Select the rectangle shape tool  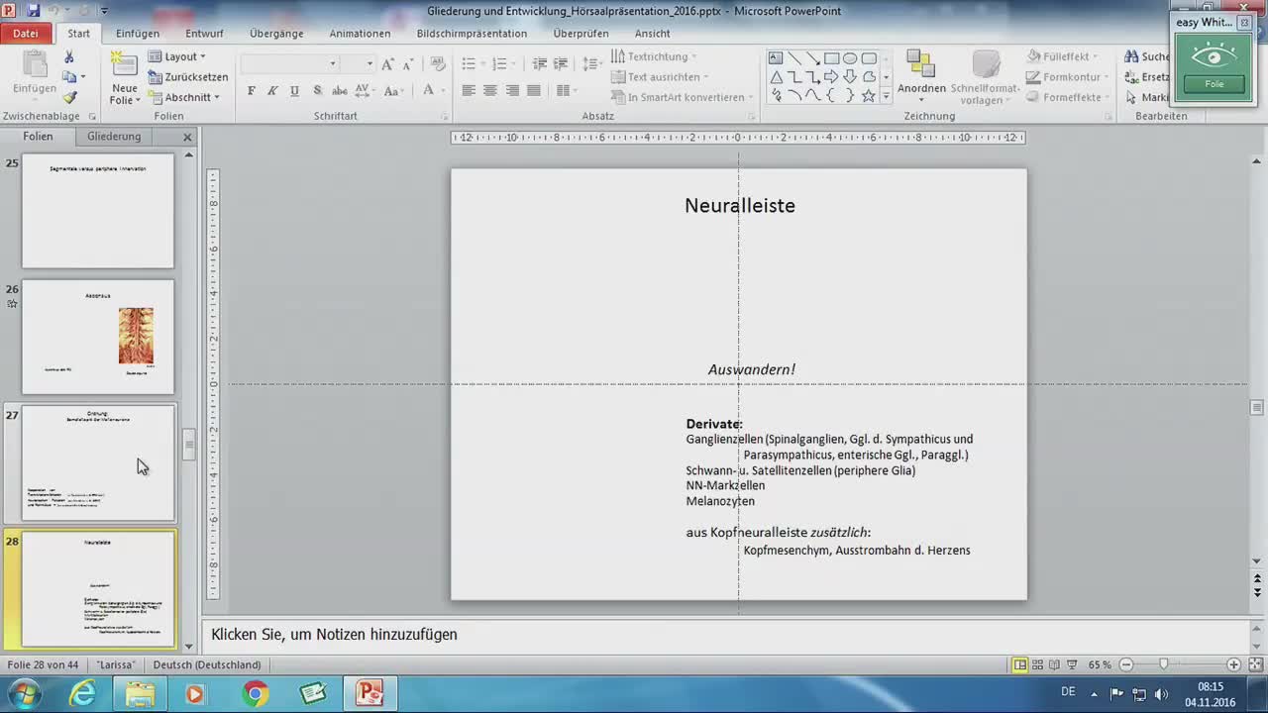pos(831,58)
